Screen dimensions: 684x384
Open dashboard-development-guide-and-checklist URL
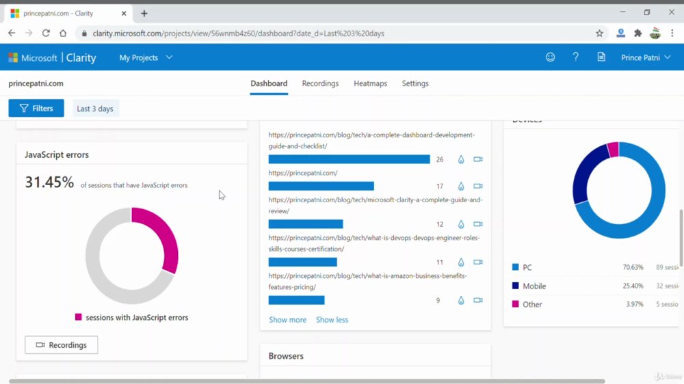click(x=371, y=140)
